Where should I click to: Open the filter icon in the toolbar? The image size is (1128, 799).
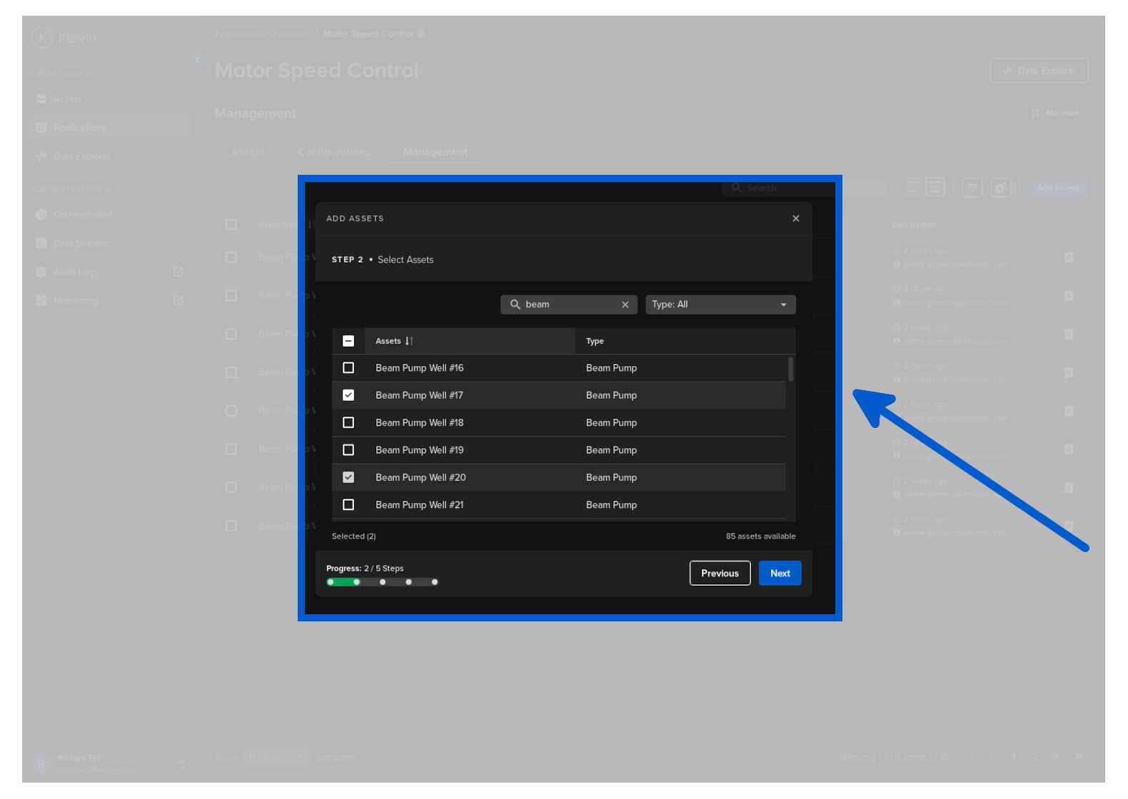pyautogui.click(x=972, y=188)
